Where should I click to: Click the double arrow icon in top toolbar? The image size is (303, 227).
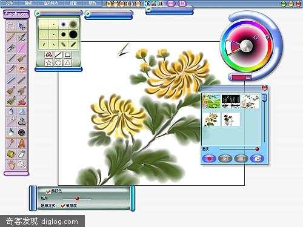[x=130, y=4]
